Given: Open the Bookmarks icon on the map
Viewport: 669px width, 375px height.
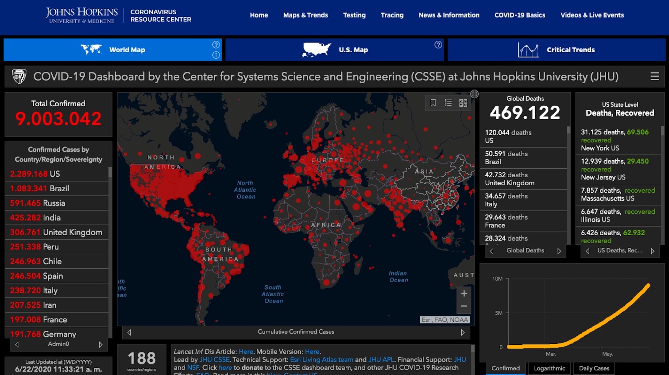Looking at the screenshot, I should pyautogui.click(x=433, y=102).
